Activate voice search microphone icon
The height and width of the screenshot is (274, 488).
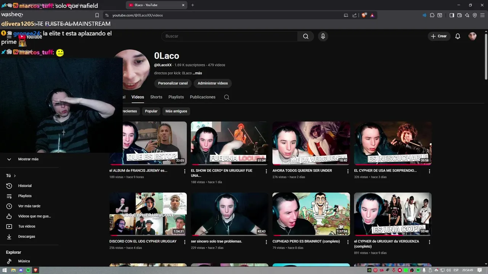pos(323,36)
